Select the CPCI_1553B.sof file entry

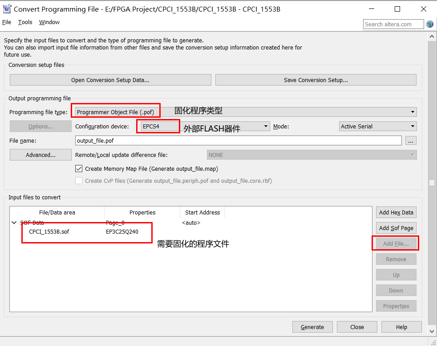[x=48, y=232]
